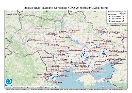Click the small blue dot in legend
The width and height of the screenshot is (132, 93).
pyautogui.click(x=110, y=16)
